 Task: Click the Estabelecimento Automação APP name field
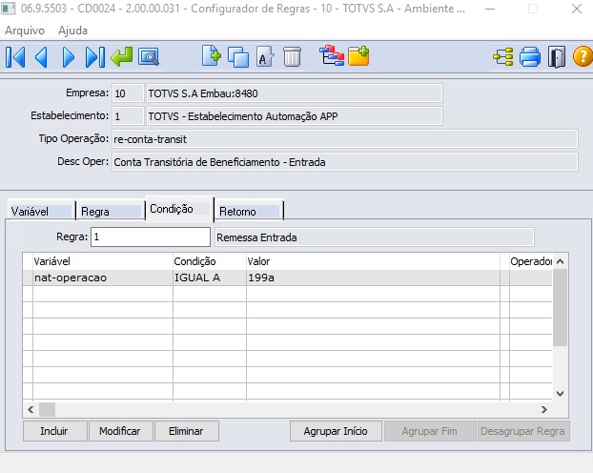(295, 116)
